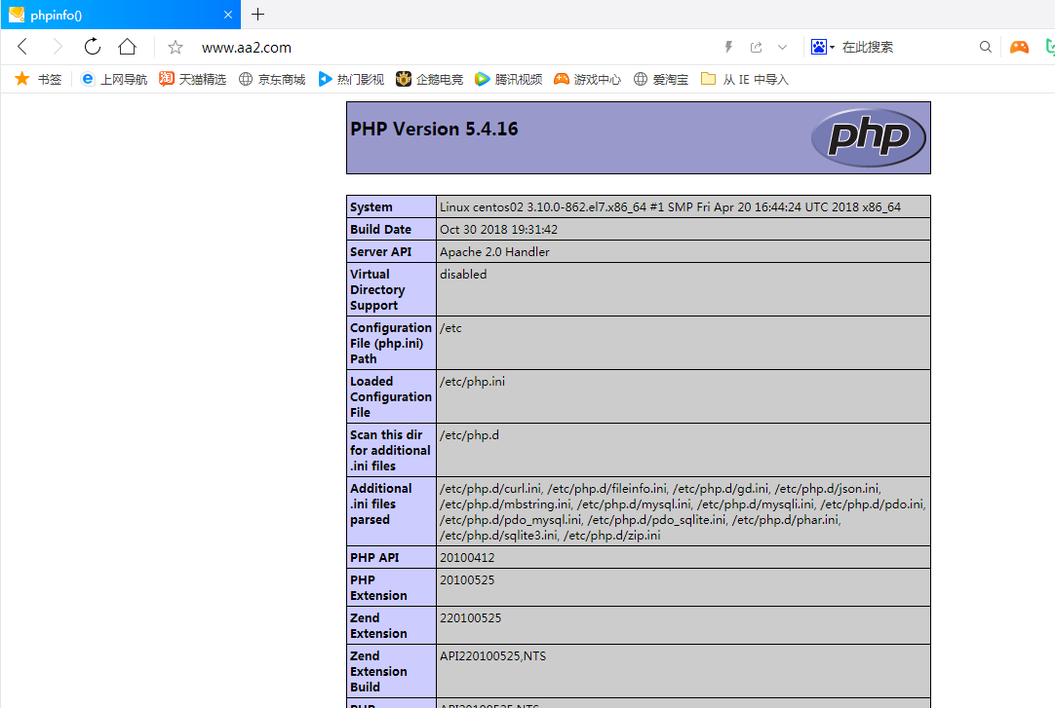Click the disabled value cell

[x=683, y=289]
